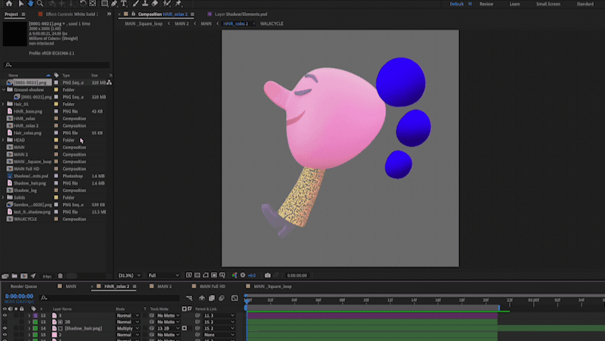Image resolution: width=605 pixels, height=341 pixels.
Task: Open layer 12 Normal mode dropdown
Action: point(128,315)
